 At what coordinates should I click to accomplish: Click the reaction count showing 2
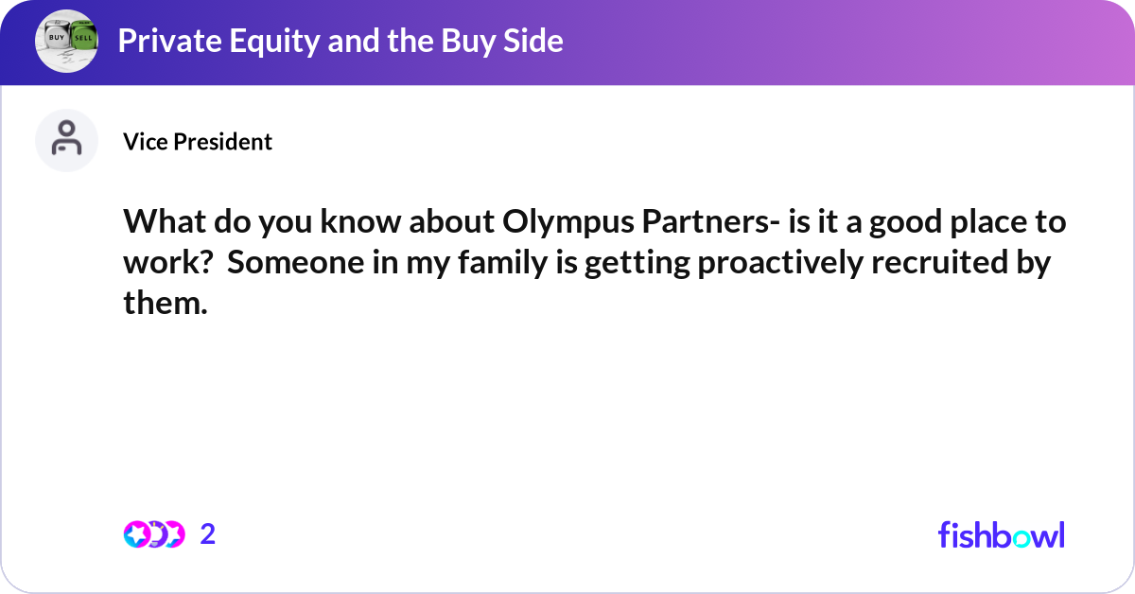(205, 534)
